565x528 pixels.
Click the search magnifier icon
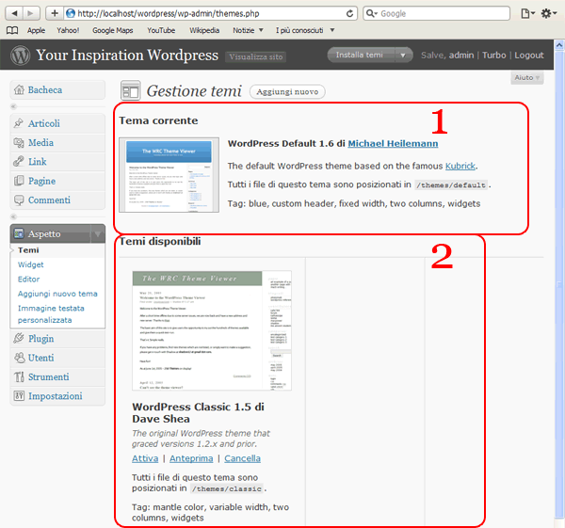(371, 14)
